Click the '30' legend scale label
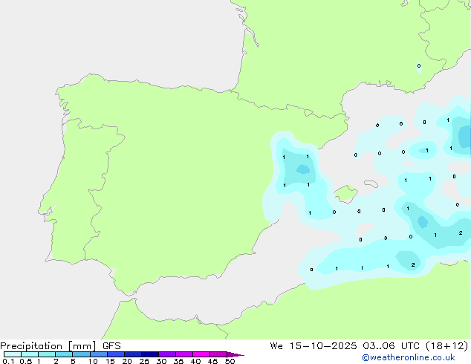Viewport: 471px width, 364px height. [x=161, y=361]
